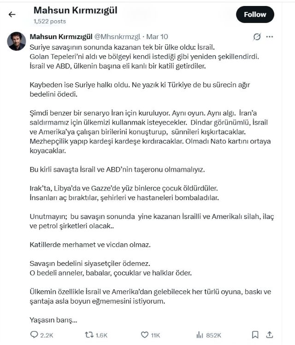Follow Mahsun Kırmızıgül
Image resolution: width=295 pixels, height=345 pixels.
click(x=255, y=14)
